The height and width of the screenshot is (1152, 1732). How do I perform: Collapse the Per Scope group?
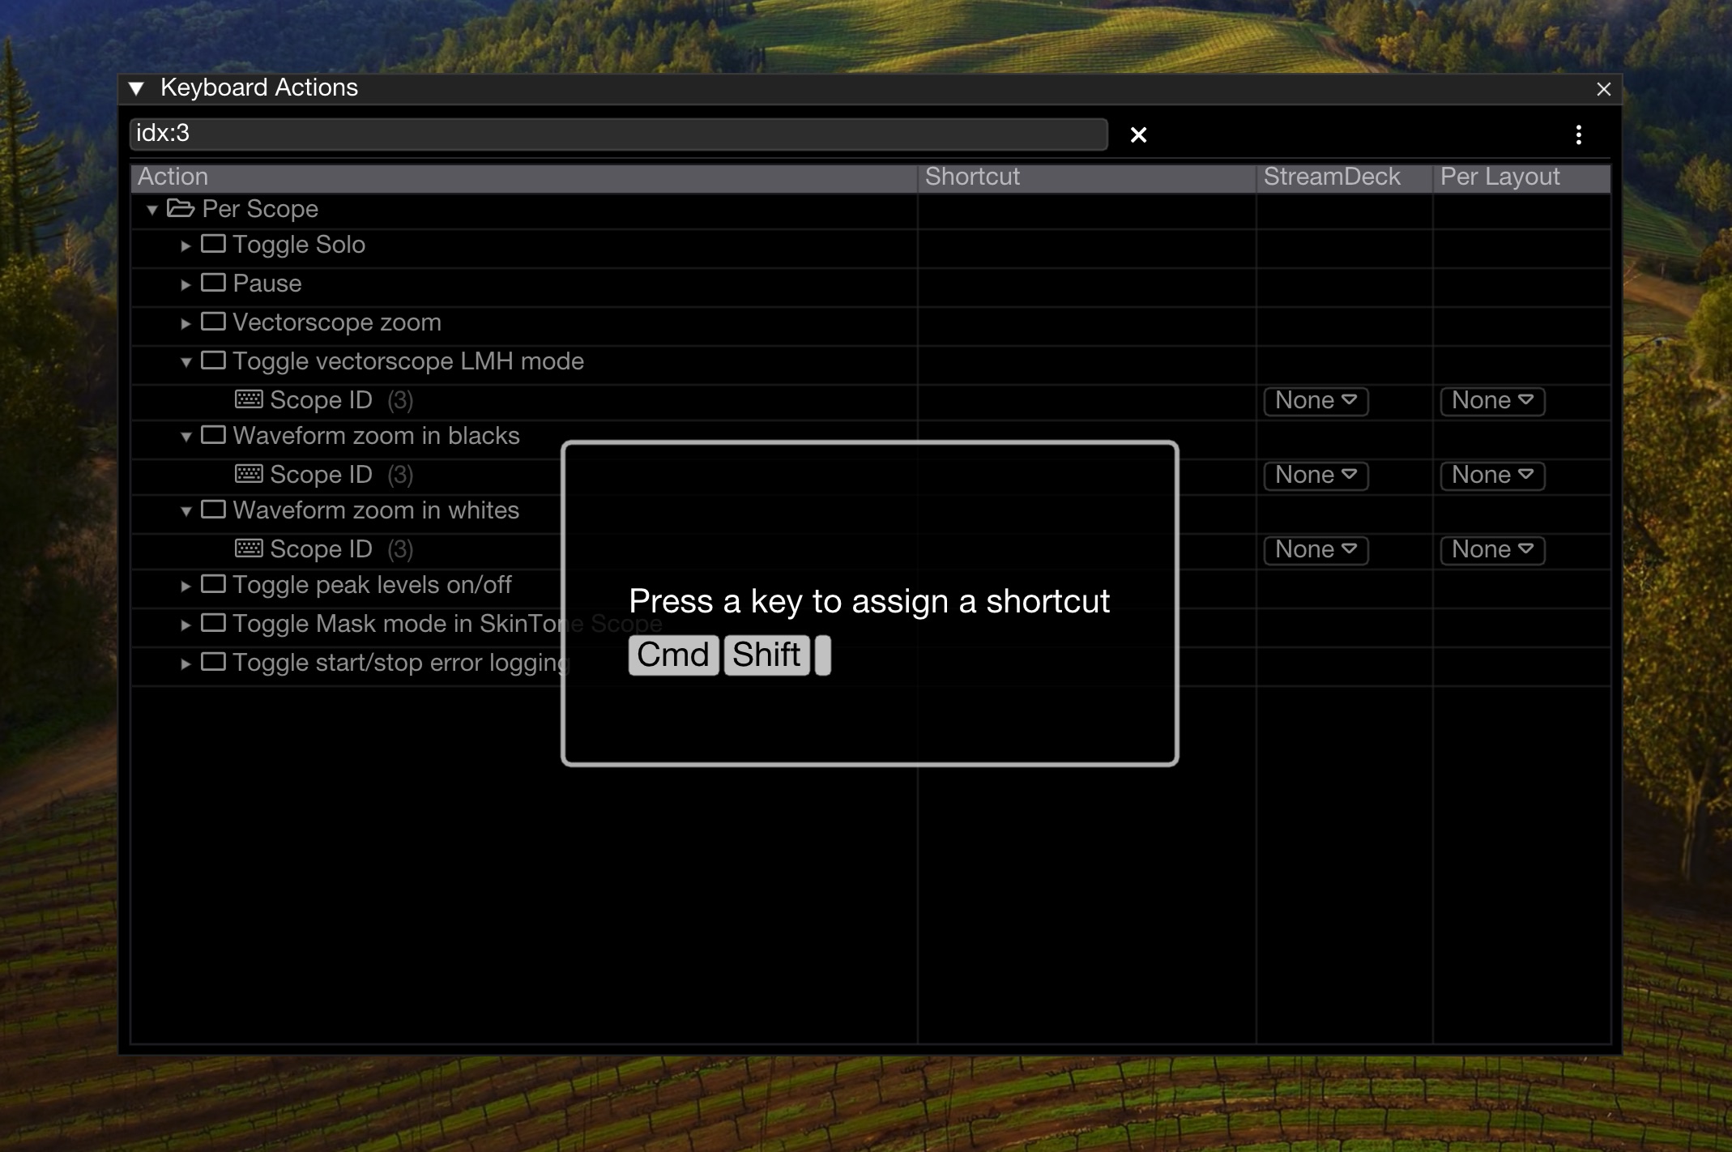pyautogui.click(x=151, y=210)
